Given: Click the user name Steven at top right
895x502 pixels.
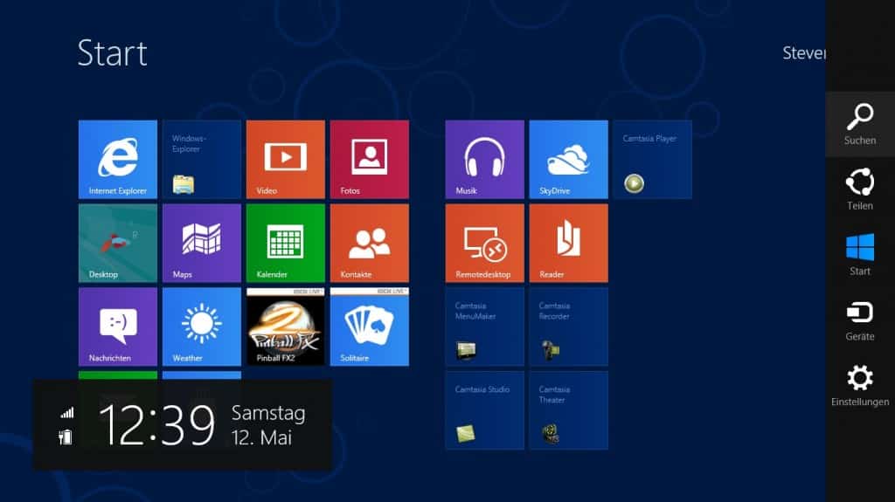Looking at the screenshot, I should coord(804,53).
